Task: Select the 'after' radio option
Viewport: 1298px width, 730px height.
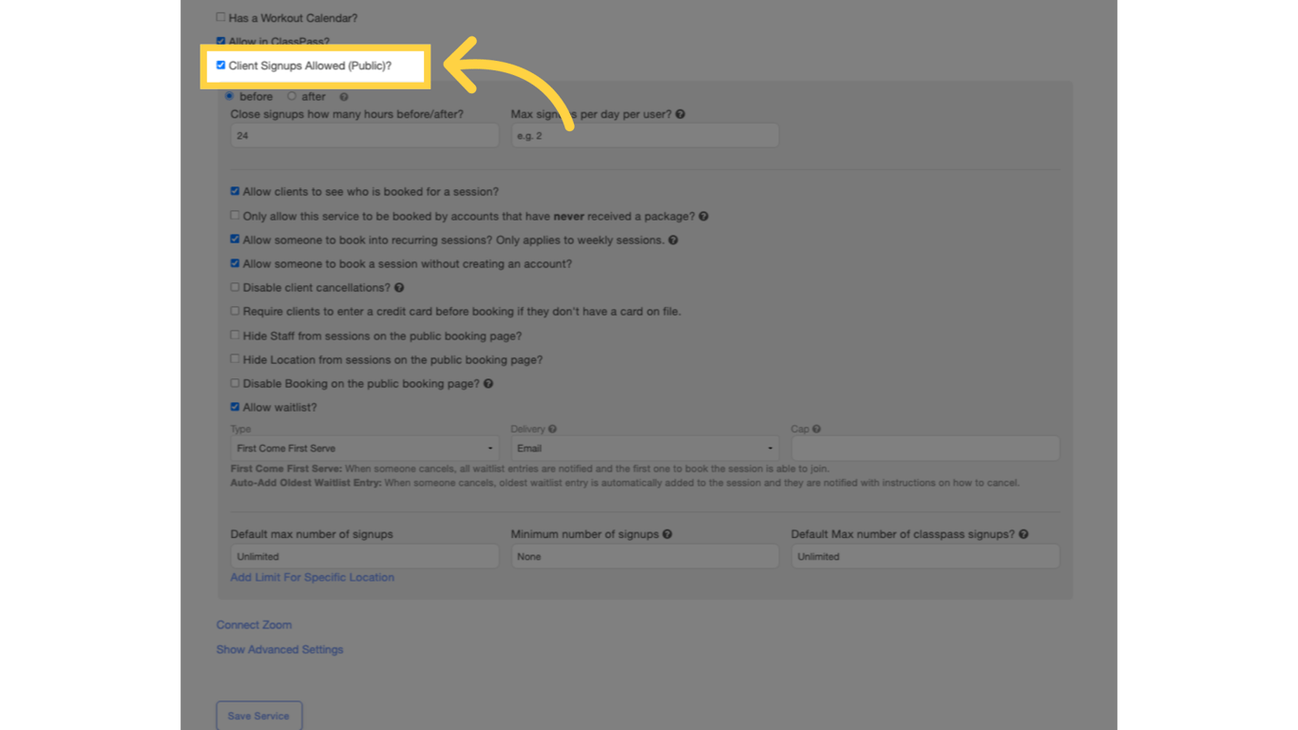Action: coord(292,96)
